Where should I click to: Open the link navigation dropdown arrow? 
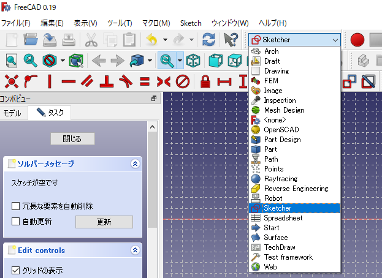click(150, 61)
